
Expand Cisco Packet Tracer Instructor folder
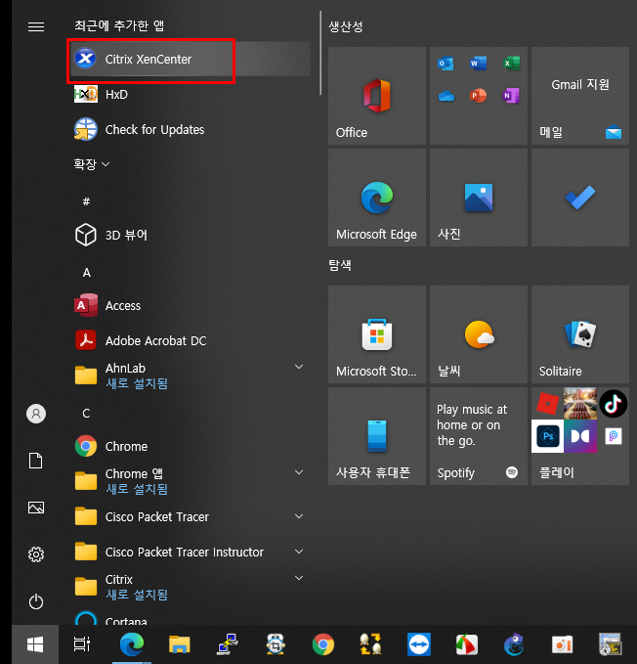[x=191, y=552]
